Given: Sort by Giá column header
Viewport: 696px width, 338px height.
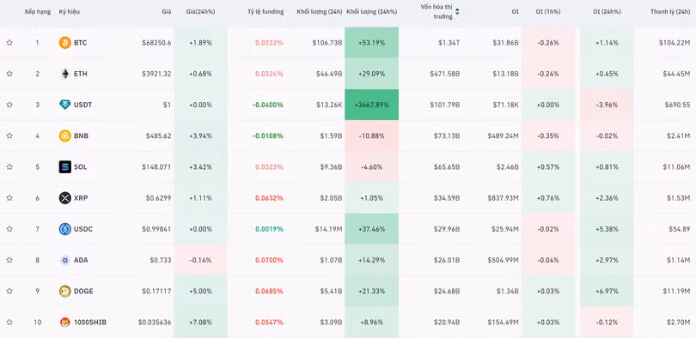Looking at the screenshot, I should [167, 12].
